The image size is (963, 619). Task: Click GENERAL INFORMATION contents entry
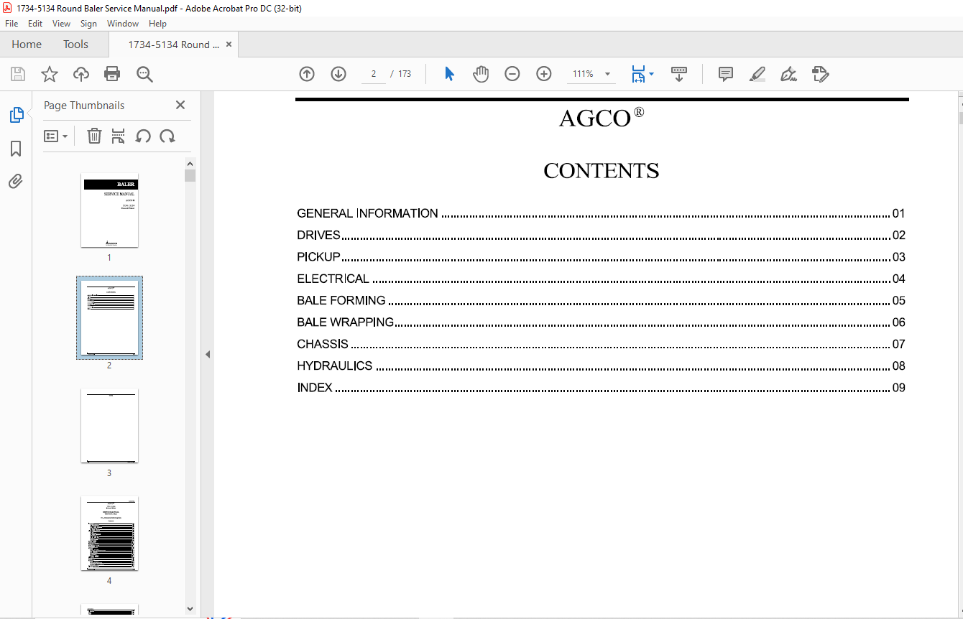pos(601,213)
